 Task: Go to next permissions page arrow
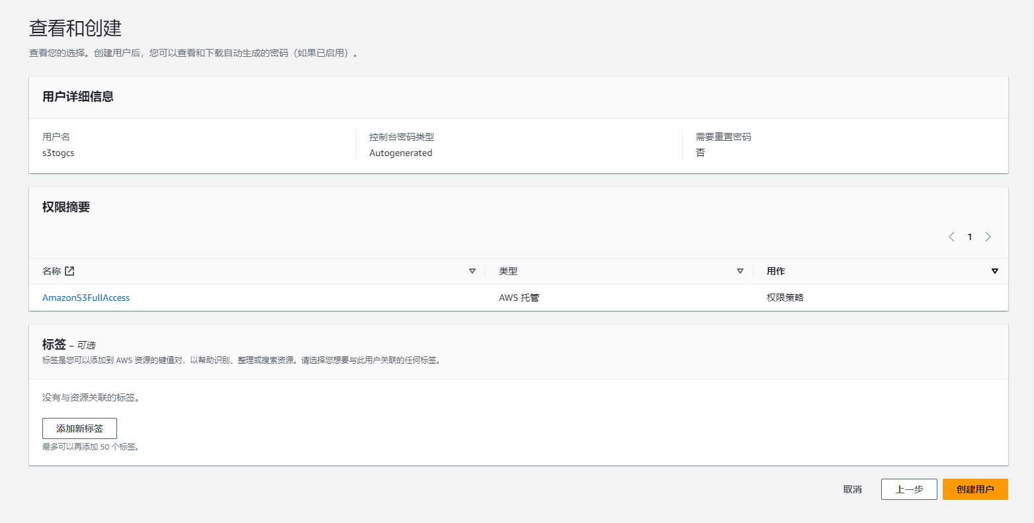click(x=988, y=237)
